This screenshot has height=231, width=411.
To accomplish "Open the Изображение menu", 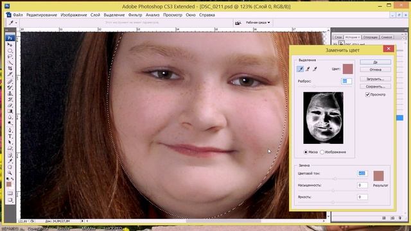I will (74, 15).
